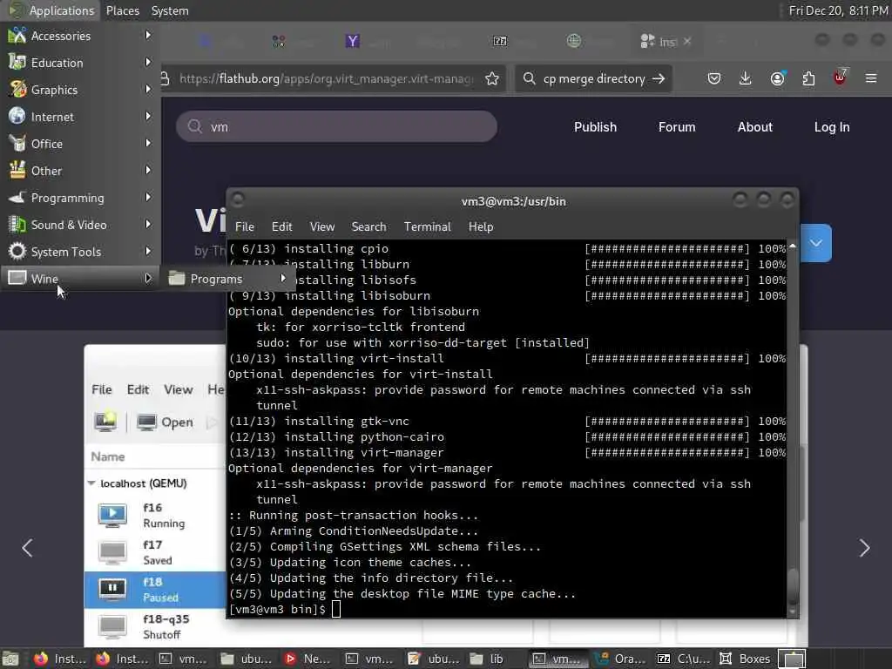Click the new VM icon in screenshot toolbar
This screenshot has height=669, width=892.
click(x=105, y=422)
